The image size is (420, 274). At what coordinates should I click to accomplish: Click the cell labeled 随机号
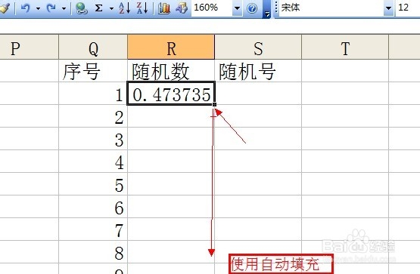coord(258,71)
